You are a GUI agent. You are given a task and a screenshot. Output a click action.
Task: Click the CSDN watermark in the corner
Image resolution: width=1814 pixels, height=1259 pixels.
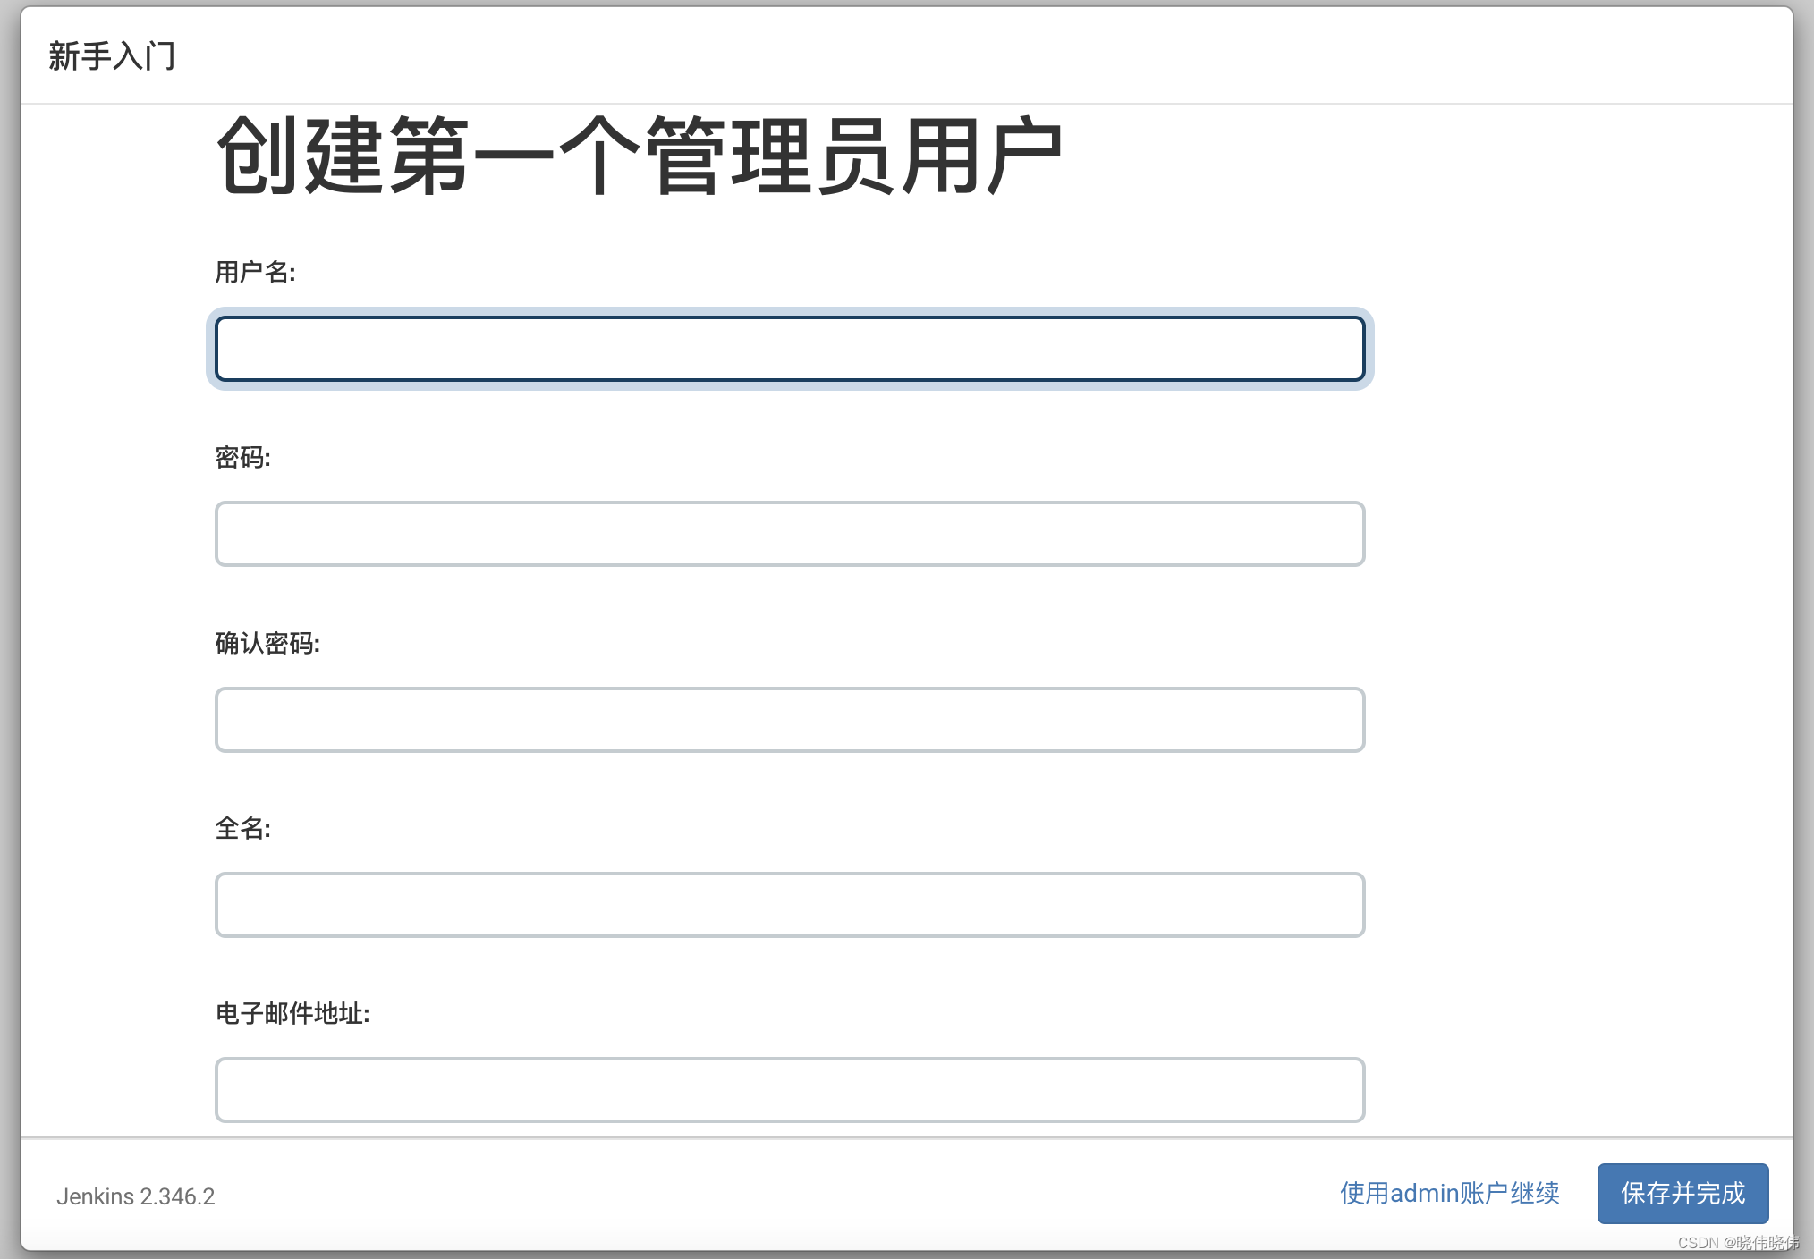pos(1737,1243)
